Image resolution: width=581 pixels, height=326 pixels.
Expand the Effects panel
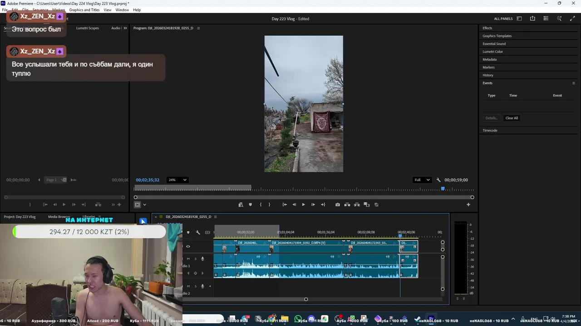pyautogui.click(x=487, y=28)
